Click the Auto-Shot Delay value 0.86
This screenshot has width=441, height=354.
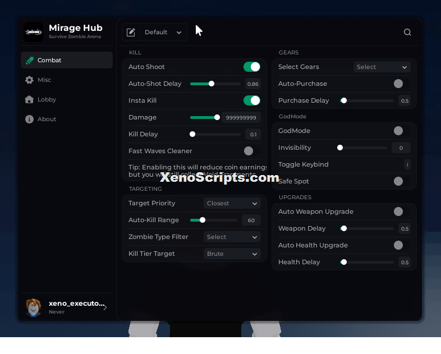253,84
